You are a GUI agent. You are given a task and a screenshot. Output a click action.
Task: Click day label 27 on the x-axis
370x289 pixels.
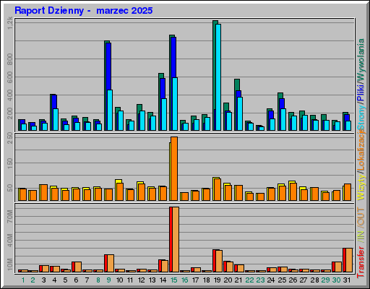304,280
